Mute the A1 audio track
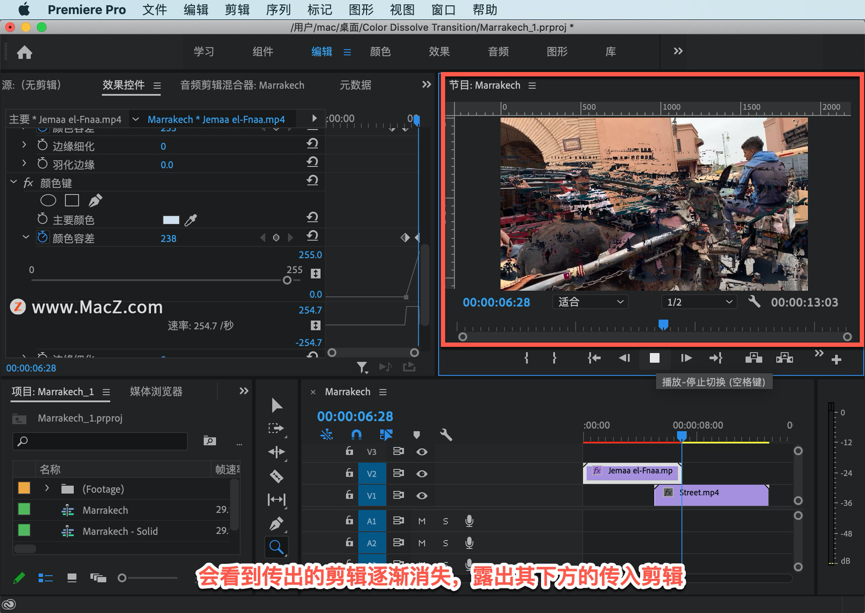 tap(422, 521)
